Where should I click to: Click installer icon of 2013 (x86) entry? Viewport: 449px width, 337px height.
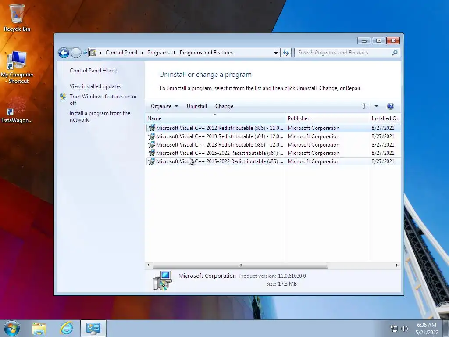(151, 144)
